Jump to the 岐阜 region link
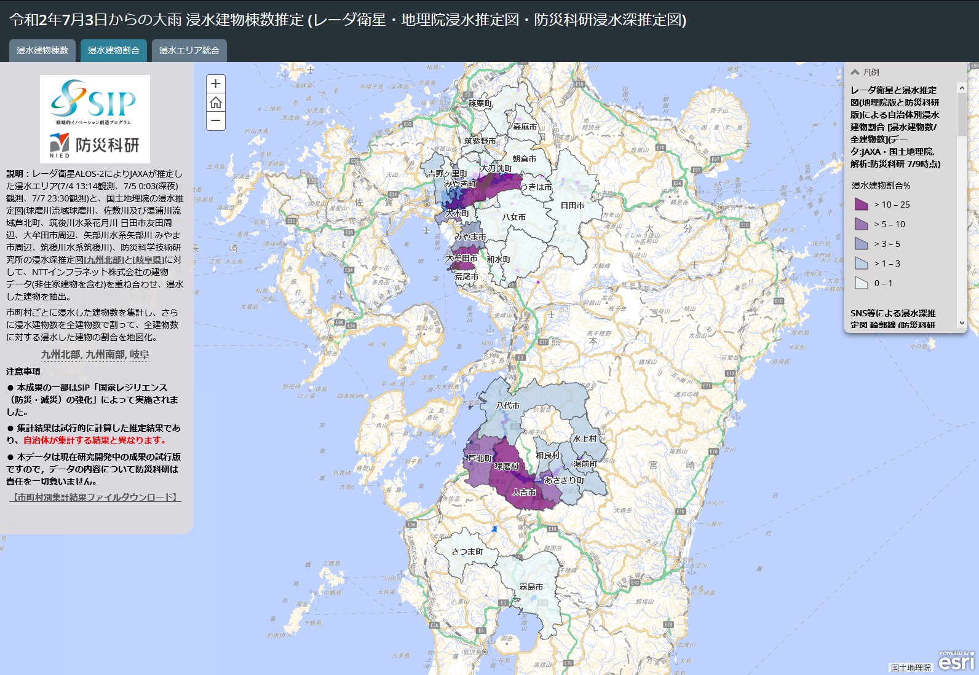 coord(140,354)
